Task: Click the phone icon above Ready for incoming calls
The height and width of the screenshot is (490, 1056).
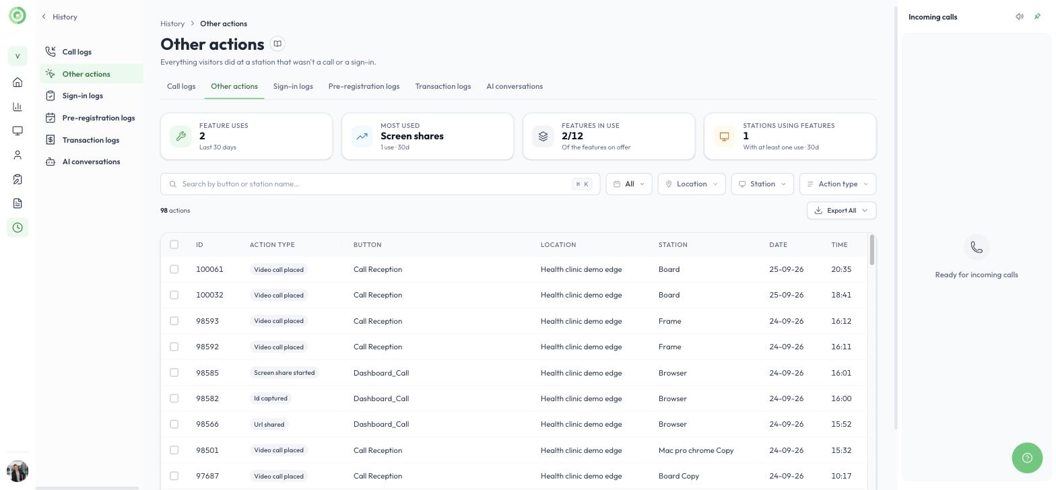Action: [x=977, y=247]
